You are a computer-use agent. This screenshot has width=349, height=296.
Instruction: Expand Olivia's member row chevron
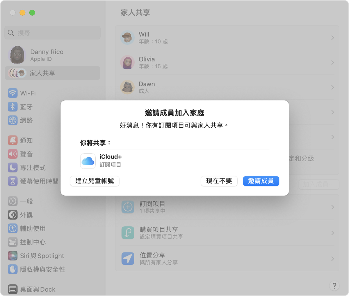click(333, 62)
